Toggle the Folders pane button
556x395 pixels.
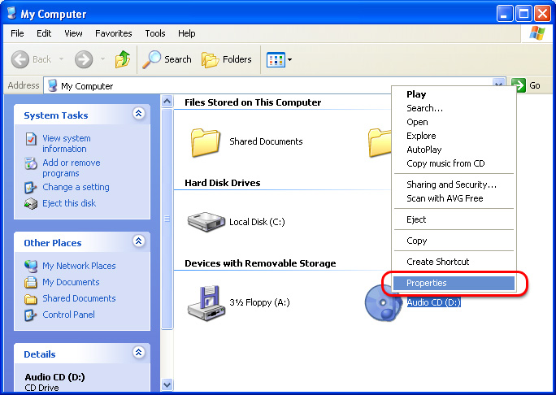coord(227,59)
